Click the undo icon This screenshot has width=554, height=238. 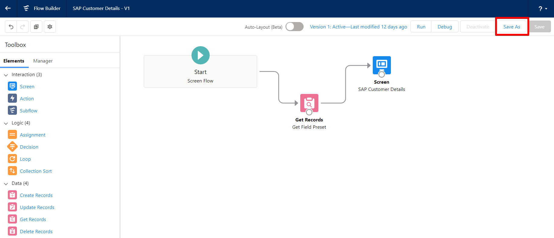pyautogui.click(x=11, y=27)
